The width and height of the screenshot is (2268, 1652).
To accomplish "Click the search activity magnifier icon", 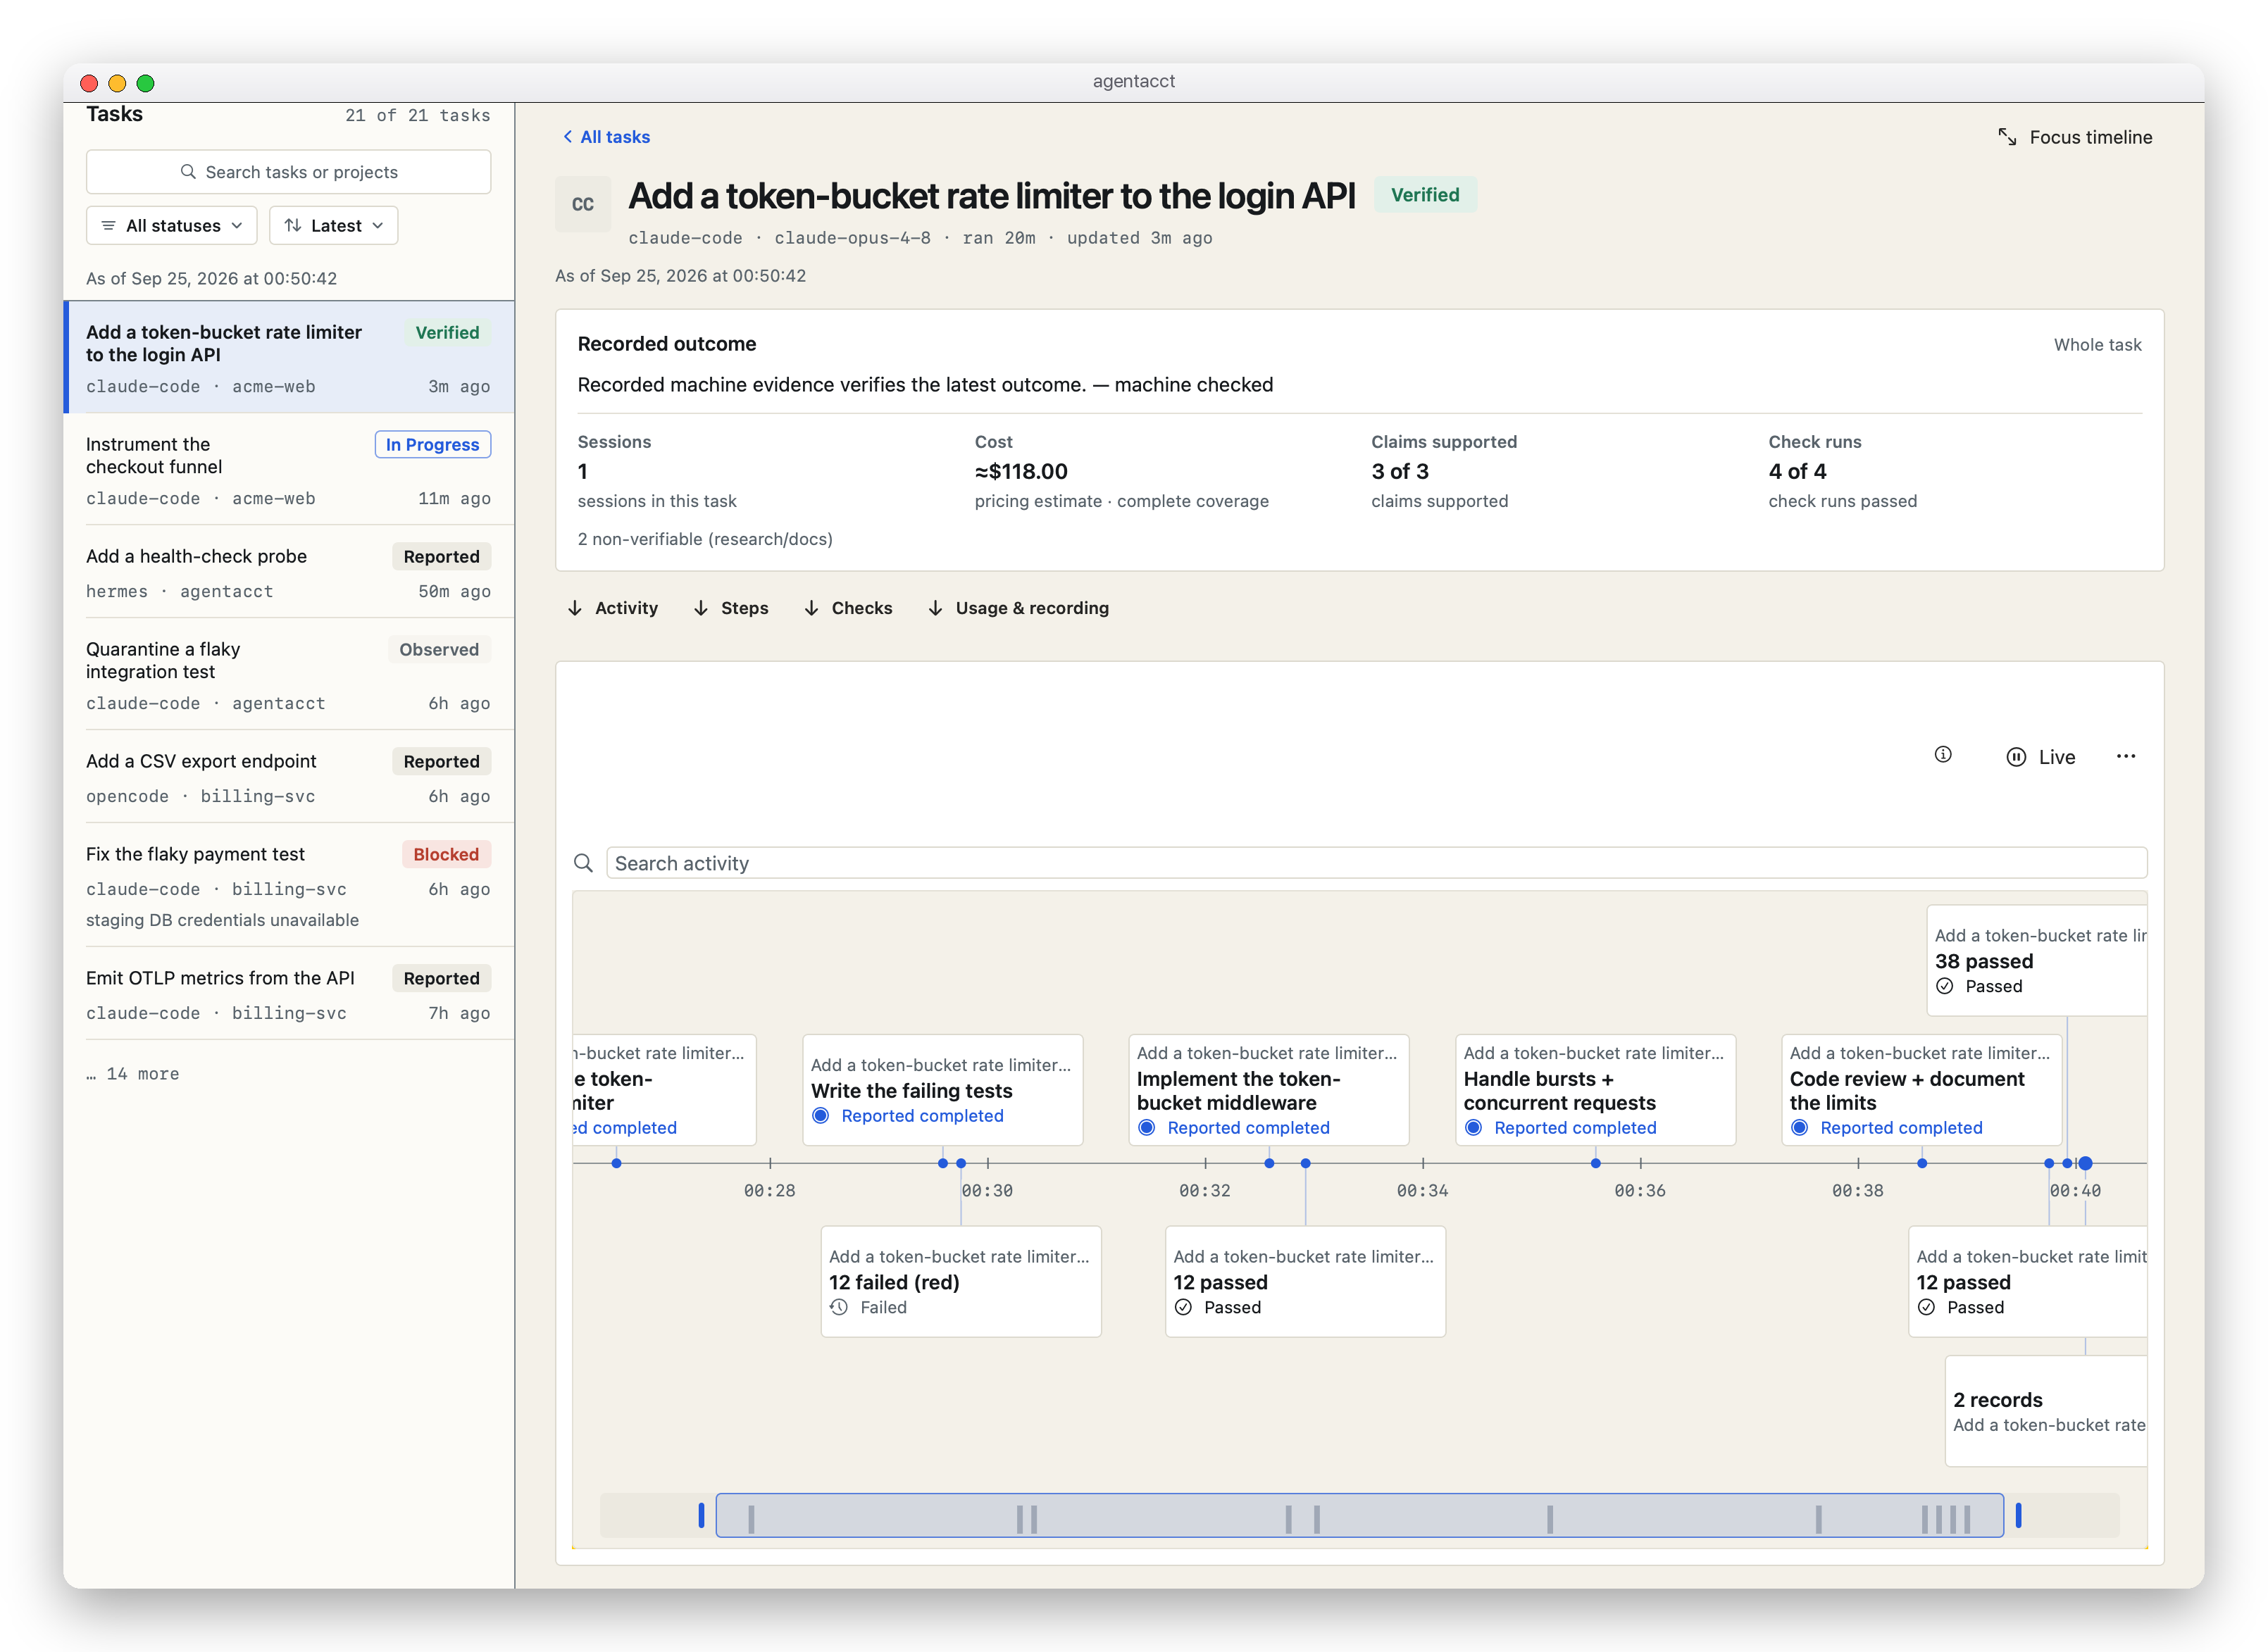I will click(x=583, y=863).
